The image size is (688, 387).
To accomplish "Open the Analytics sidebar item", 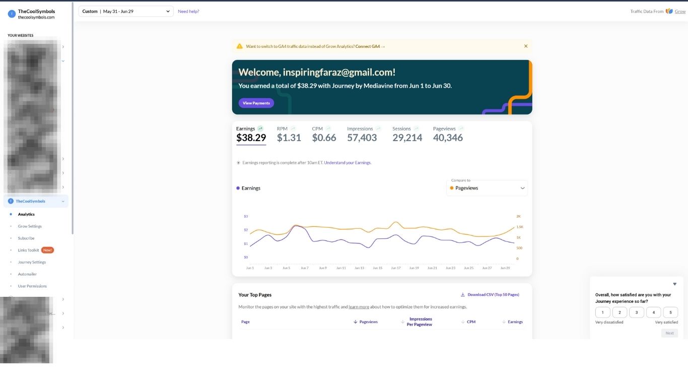I will click(26, 214).
